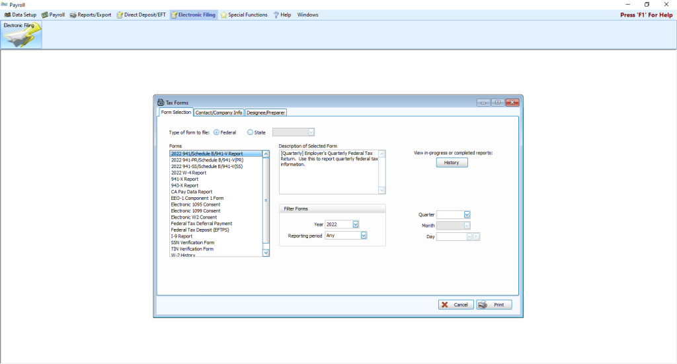Viewport: 677px width, 364px height.
Task: Click the History button
Action: (x=452, y=163)
